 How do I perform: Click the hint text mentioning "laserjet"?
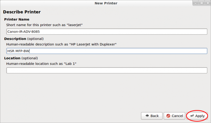coord(44,25)
